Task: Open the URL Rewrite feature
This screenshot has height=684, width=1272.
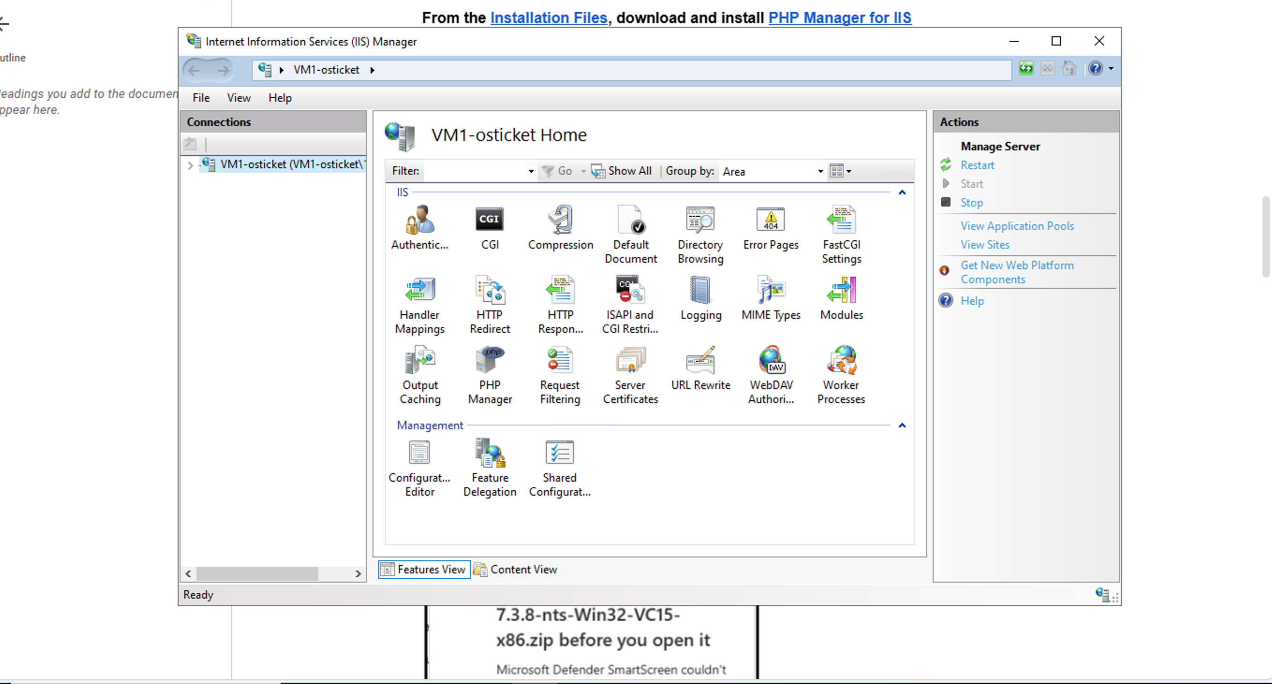Action: tap(700, 361)
